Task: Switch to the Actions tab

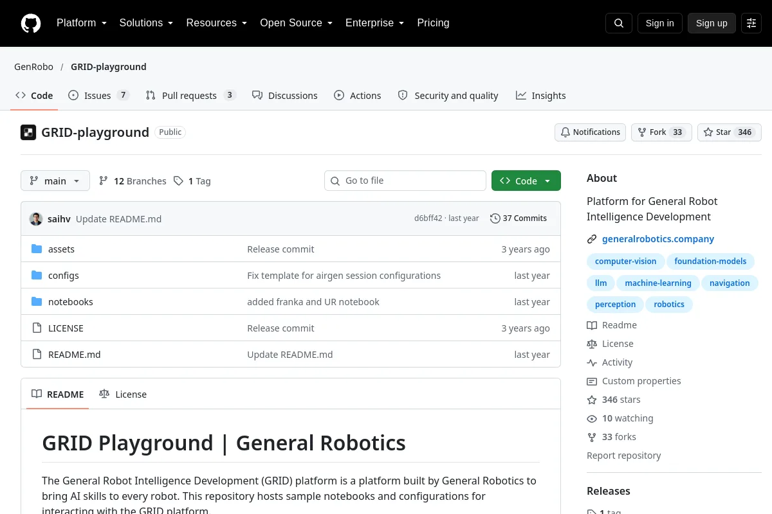Action: pos(358,95)
